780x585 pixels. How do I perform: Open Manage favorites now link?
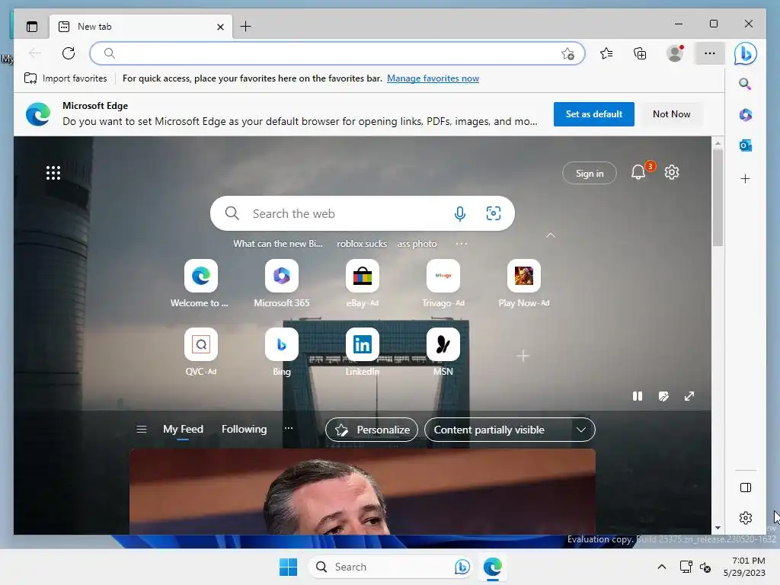[433, 78]
